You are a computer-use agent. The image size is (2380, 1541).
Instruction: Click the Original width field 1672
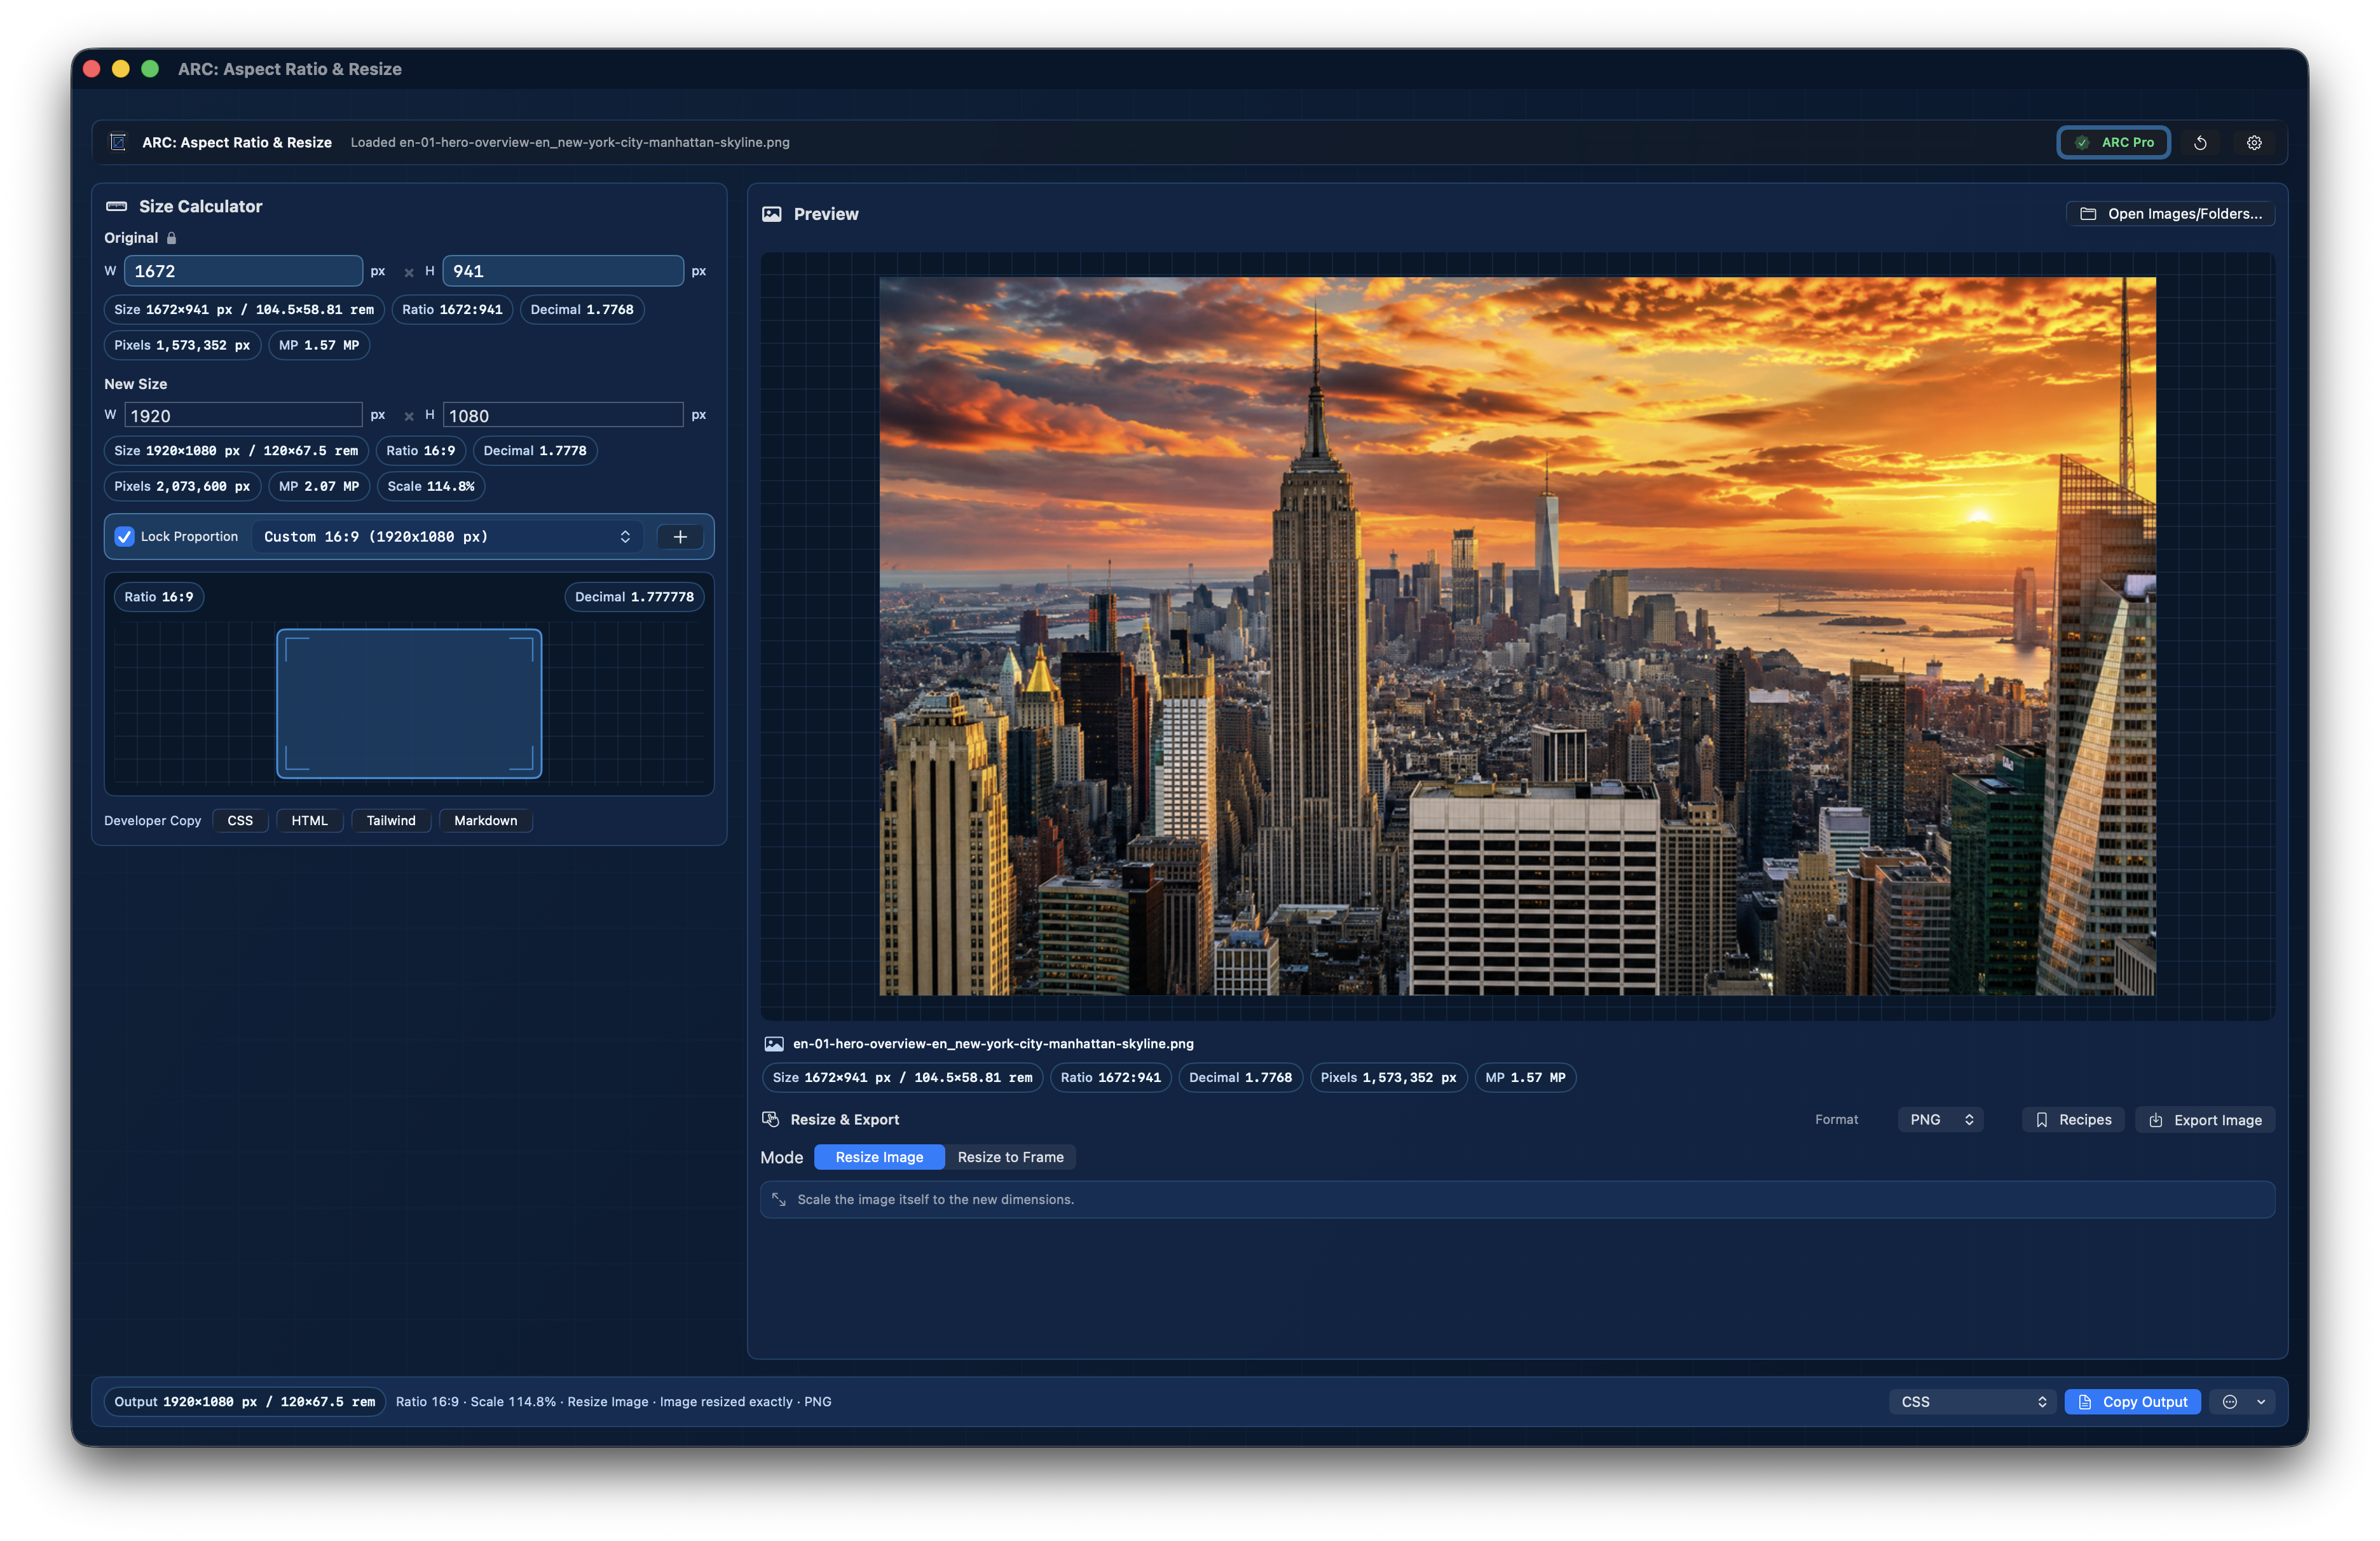pyautogui.click(x=243, y=271)
